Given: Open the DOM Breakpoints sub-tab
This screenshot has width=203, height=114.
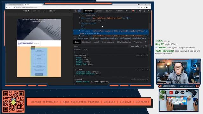Looking at the screenshot, I should [x=124, y=42].
